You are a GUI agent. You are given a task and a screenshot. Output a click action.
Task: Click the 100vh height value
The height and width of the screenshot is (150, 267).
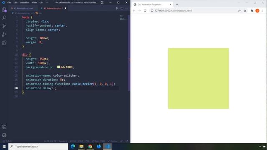[x=44, y=38]
